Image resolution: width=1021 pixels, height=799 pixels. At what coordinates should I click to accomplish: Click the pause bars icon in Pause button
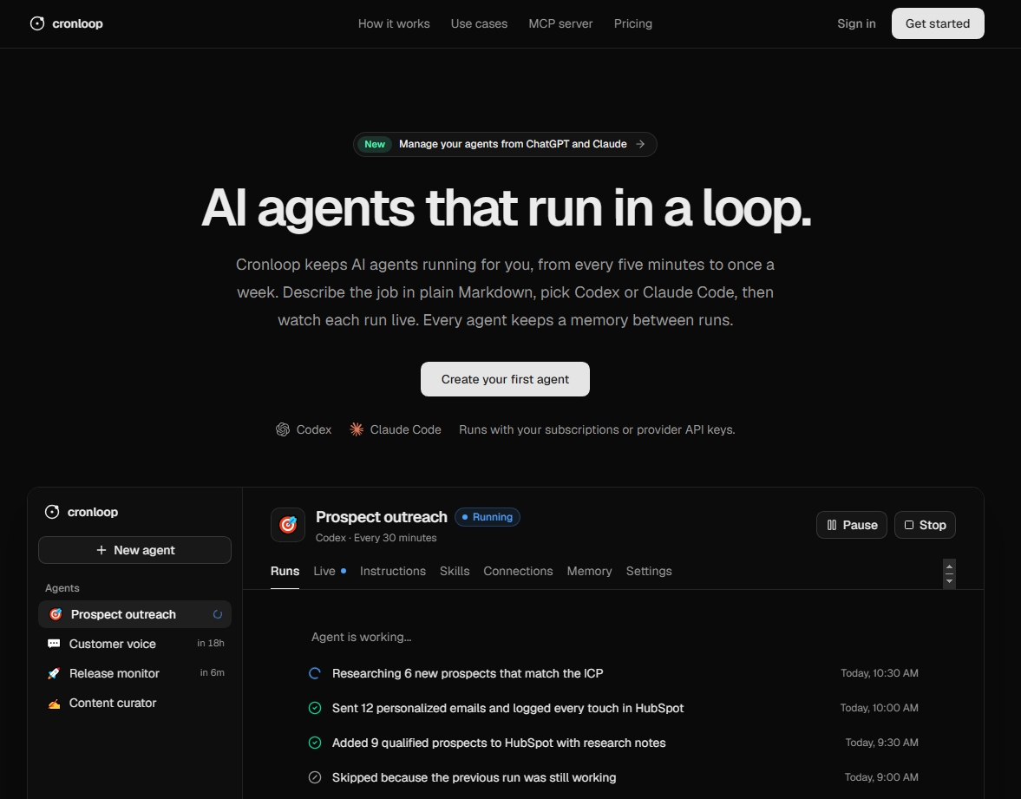832,525
